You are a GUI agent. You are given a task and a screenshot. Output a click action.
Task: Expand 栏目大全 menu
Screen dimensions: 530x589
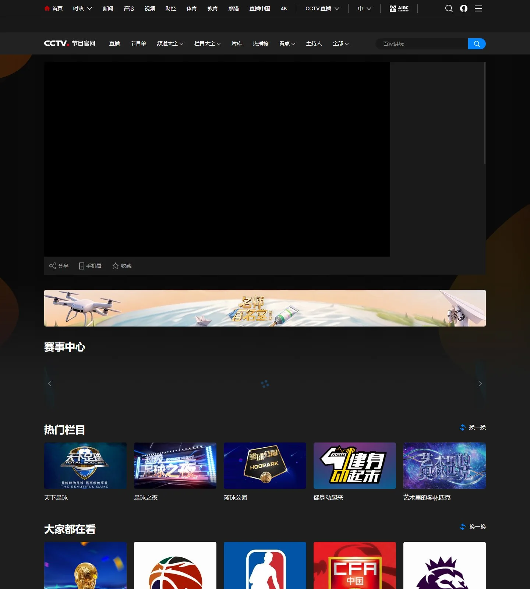[x=207, y=43]
